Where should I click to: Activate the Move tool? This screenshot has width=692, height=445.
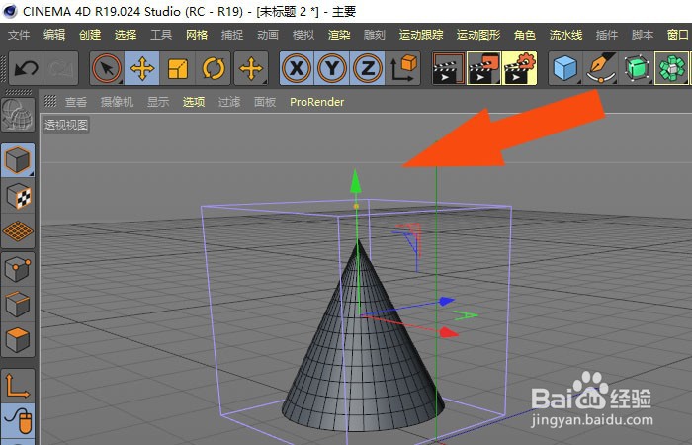142,68
